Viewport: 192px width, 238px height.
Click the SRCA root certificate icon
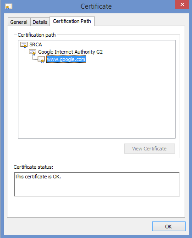coord(24,45)
